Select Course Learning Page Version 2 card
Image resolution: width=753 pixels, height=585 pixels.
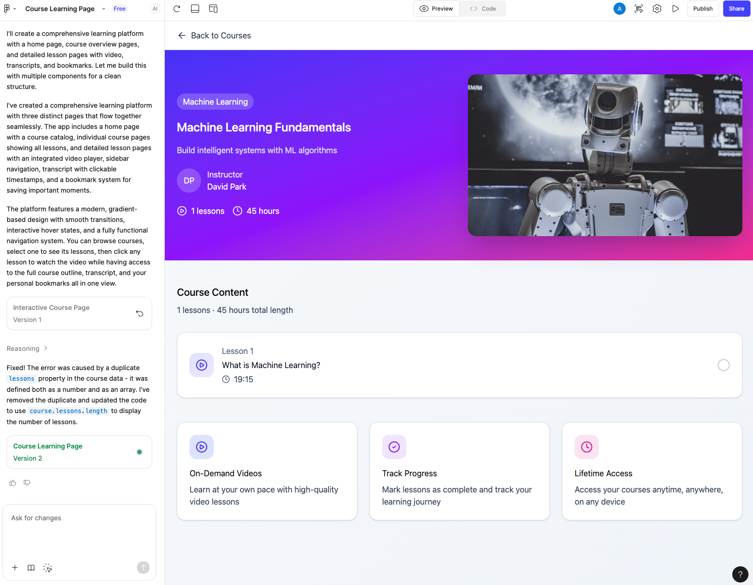[x=79, y=452]
